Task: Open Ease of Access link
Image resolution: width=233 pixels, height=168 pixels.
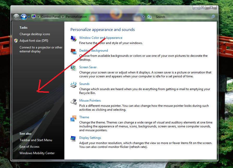Action: [x=29, y=147]
